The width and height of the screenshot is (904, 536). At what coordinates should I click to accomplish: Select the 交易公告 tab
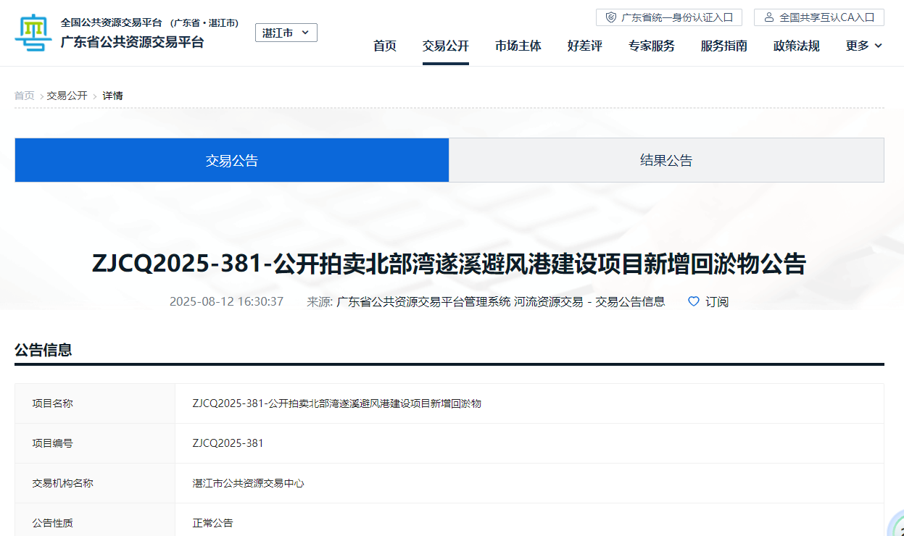(x=232, y=160)
